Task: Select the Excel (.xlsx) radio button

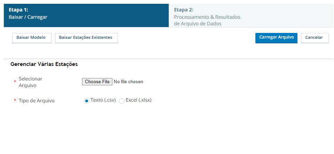Action: [x=122, y=101]
